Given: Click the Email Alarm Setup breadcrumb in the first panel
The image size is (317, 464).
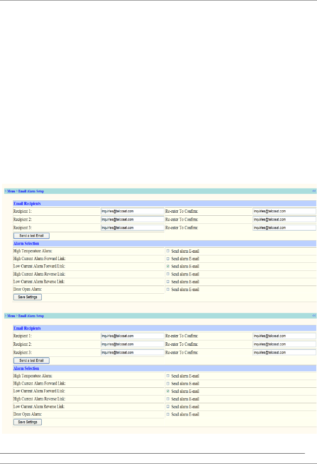Looking at the screenshot, I should [31, 191].
